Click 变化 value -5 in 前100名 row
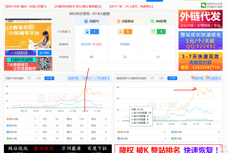 (x=106, y=119)
